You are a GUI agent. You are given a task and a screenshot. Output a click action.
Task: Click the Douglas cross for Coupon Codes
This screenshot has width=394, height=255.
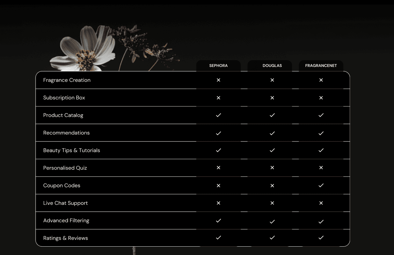(272, 186)
